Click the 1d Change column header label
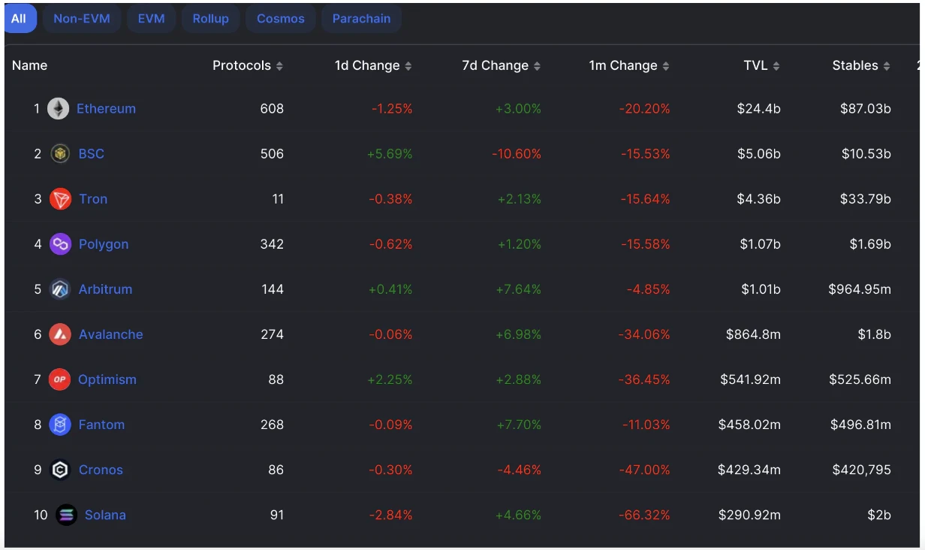The image size is (925, 550). tap(367, 65)
